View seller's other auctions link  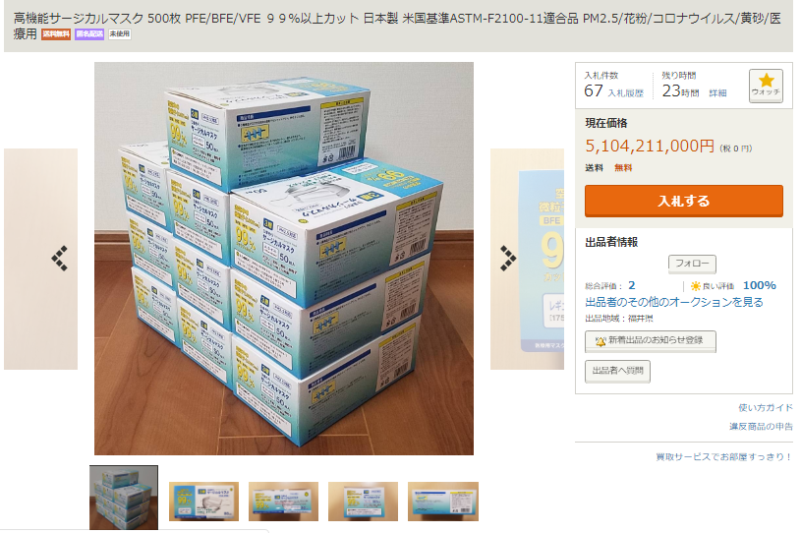[674, 302]
